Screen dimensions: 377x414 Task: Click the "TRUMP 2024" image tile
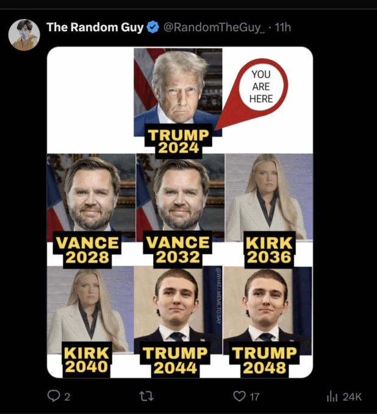178,98
